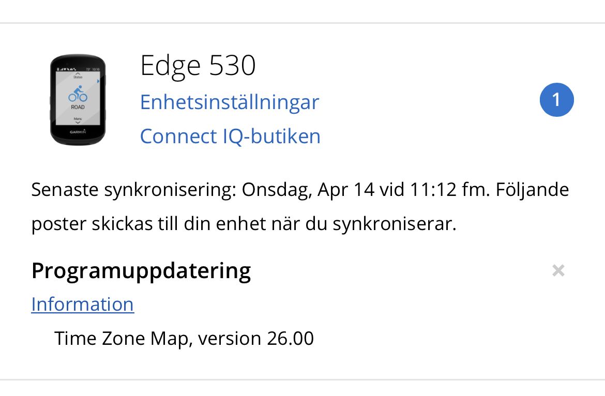605x396 pixels.
Task: Click the version number 26.00
Action: click(291, 338)
